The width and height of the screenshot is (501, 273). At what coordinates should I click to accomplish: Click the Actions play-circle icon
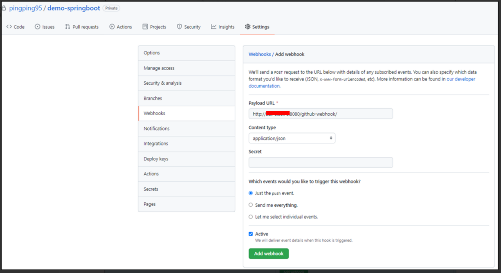click(x=112, y=27)
